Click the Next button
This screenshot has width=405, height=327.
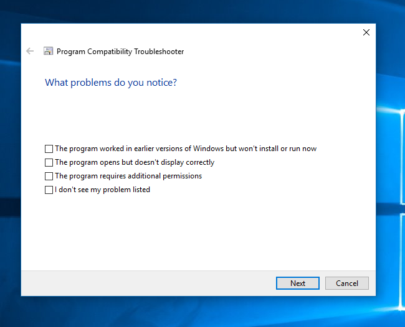[x=298, y=283]
